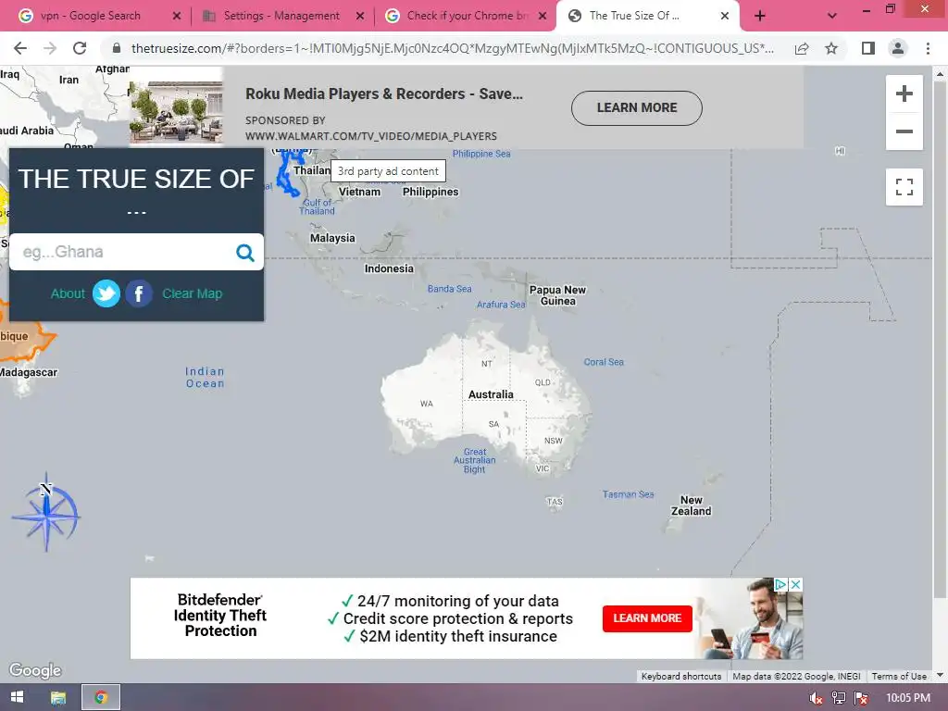Click the Australia label on map
This screenshot has width=948, height=711.
[x=491, y=394]
